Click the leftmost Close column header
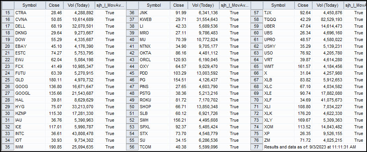The width and height of the screenshot is (367, 152). pyautogui.click(x=54, y=5)
